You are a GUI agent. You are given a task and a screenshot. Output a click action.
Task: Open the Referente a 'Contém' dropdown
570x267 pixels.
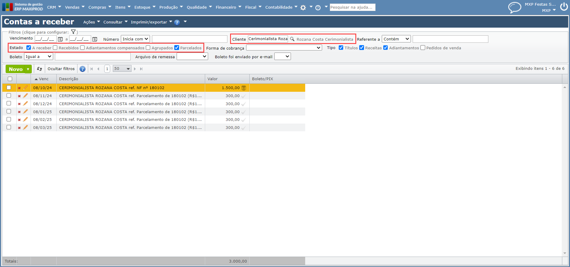pyautogui.click(x=396, y=39)
